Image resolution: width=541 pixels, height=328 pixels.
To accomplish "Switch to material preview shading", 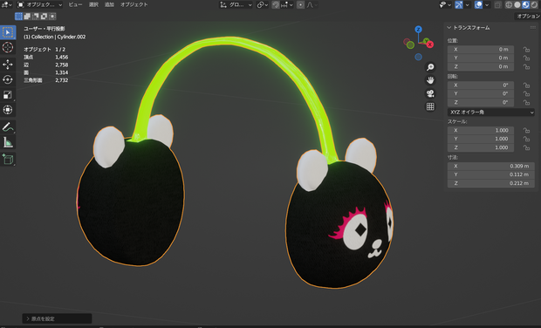I will [x=525, y=5].
